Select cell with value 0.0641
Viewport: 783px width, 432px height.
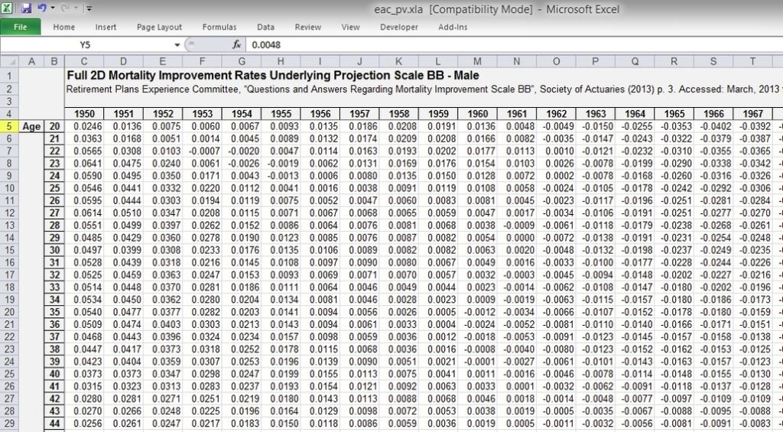pyautogui.click(x=84, y=164)
